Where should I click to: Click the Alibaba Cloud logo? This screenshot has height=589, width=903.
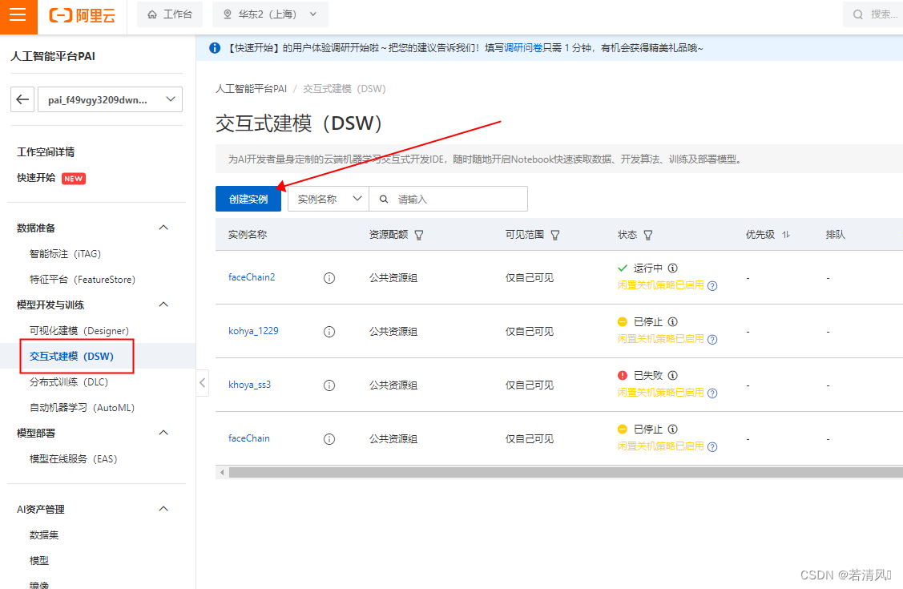(x=82, y=15)
